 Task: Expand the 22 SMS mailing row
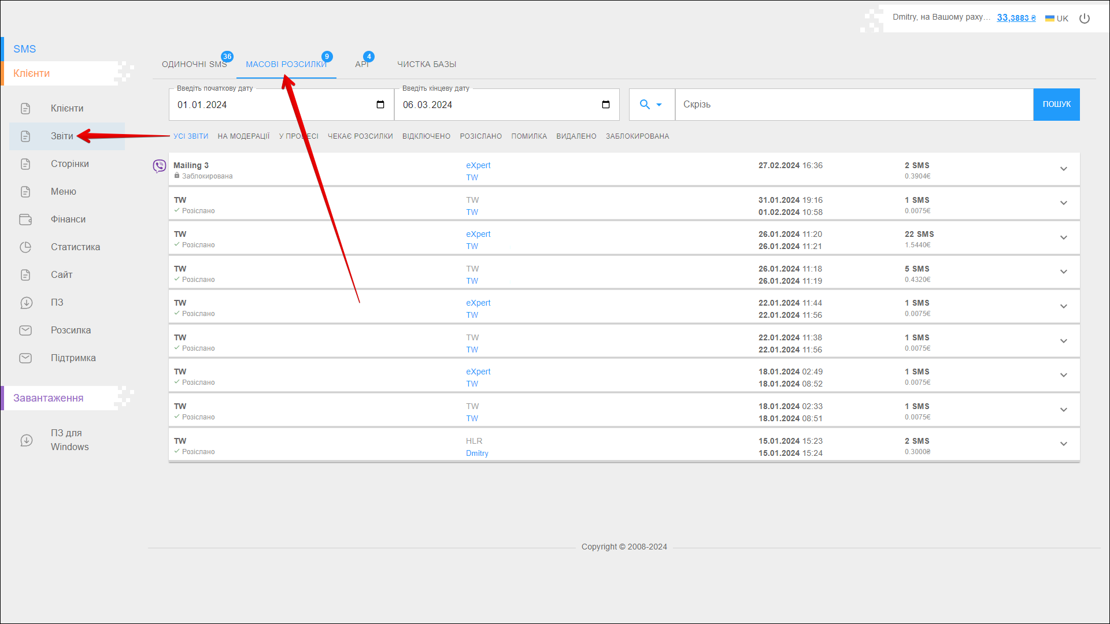(1063, 237)
